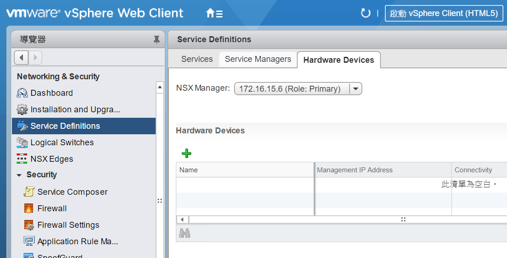Go forward with navigator right arrow
Viewport: 507px width, 258px height.
point(35,58)
